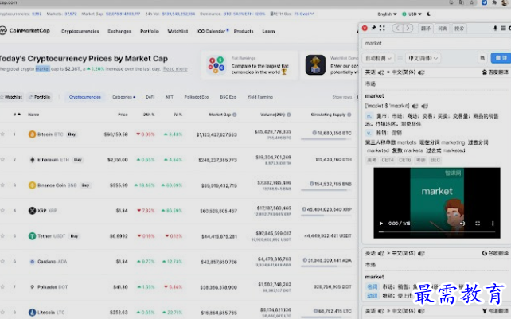Select the DeFi tab
This screenshot has height=319, width=511.
click(x=150, y=97)
